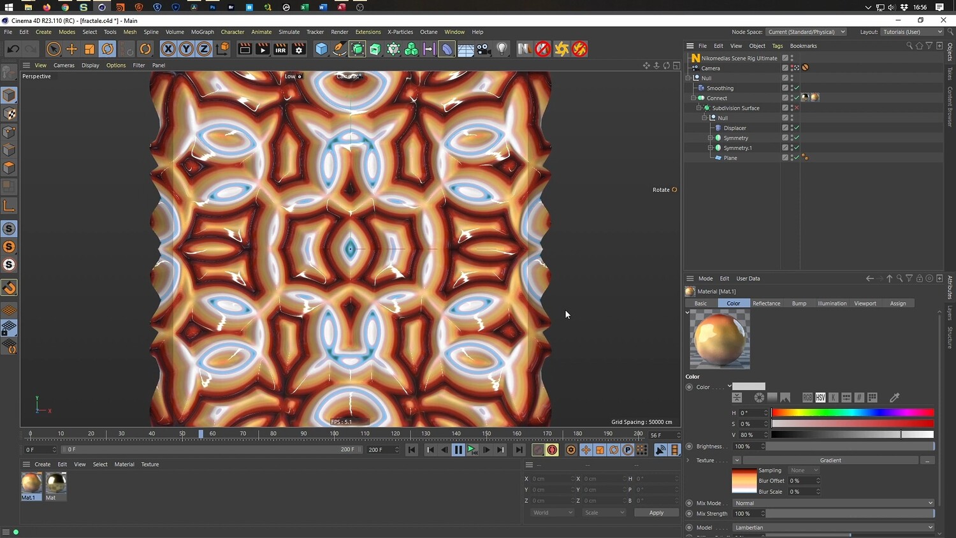The width and height of the screenshot is (956, 538).
Task: Toggle the Smoothing deformer enable checkmark
Action: click(x=797, y=88)
